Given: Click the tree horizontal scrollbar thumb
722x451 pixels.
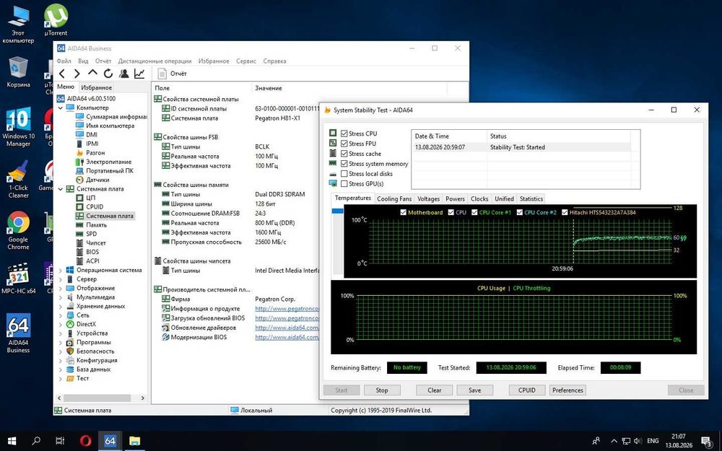Looking at the screenshot, I should [97, 398].
